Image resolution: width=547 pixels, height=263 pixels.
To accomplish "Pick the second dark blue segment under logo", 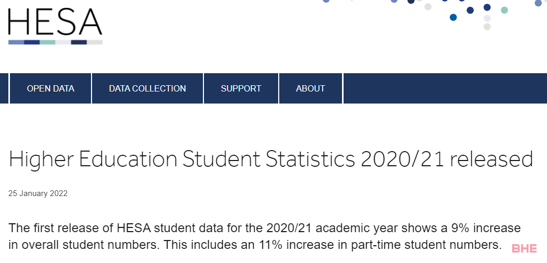I will point(79,42).
